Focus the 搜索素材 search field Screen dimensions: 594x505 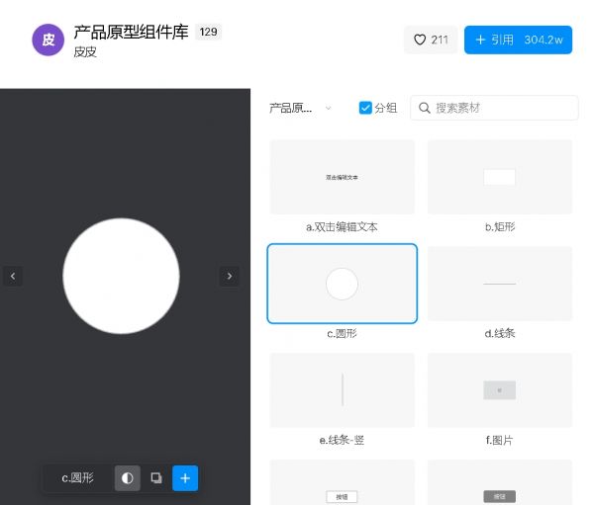tap(494, 108)
